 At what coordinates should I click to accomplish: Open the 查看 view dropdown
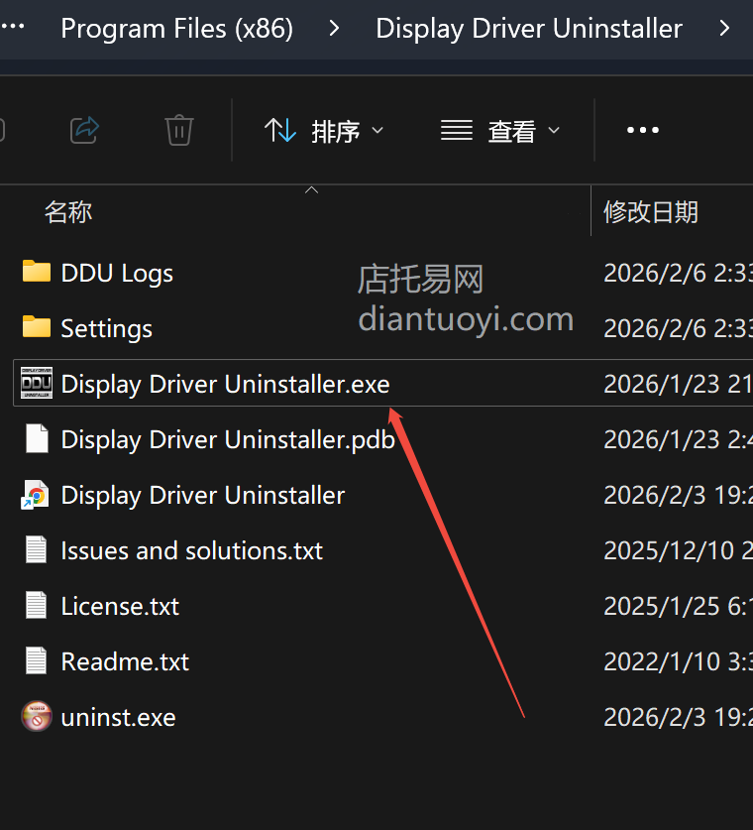pos(500,130)
